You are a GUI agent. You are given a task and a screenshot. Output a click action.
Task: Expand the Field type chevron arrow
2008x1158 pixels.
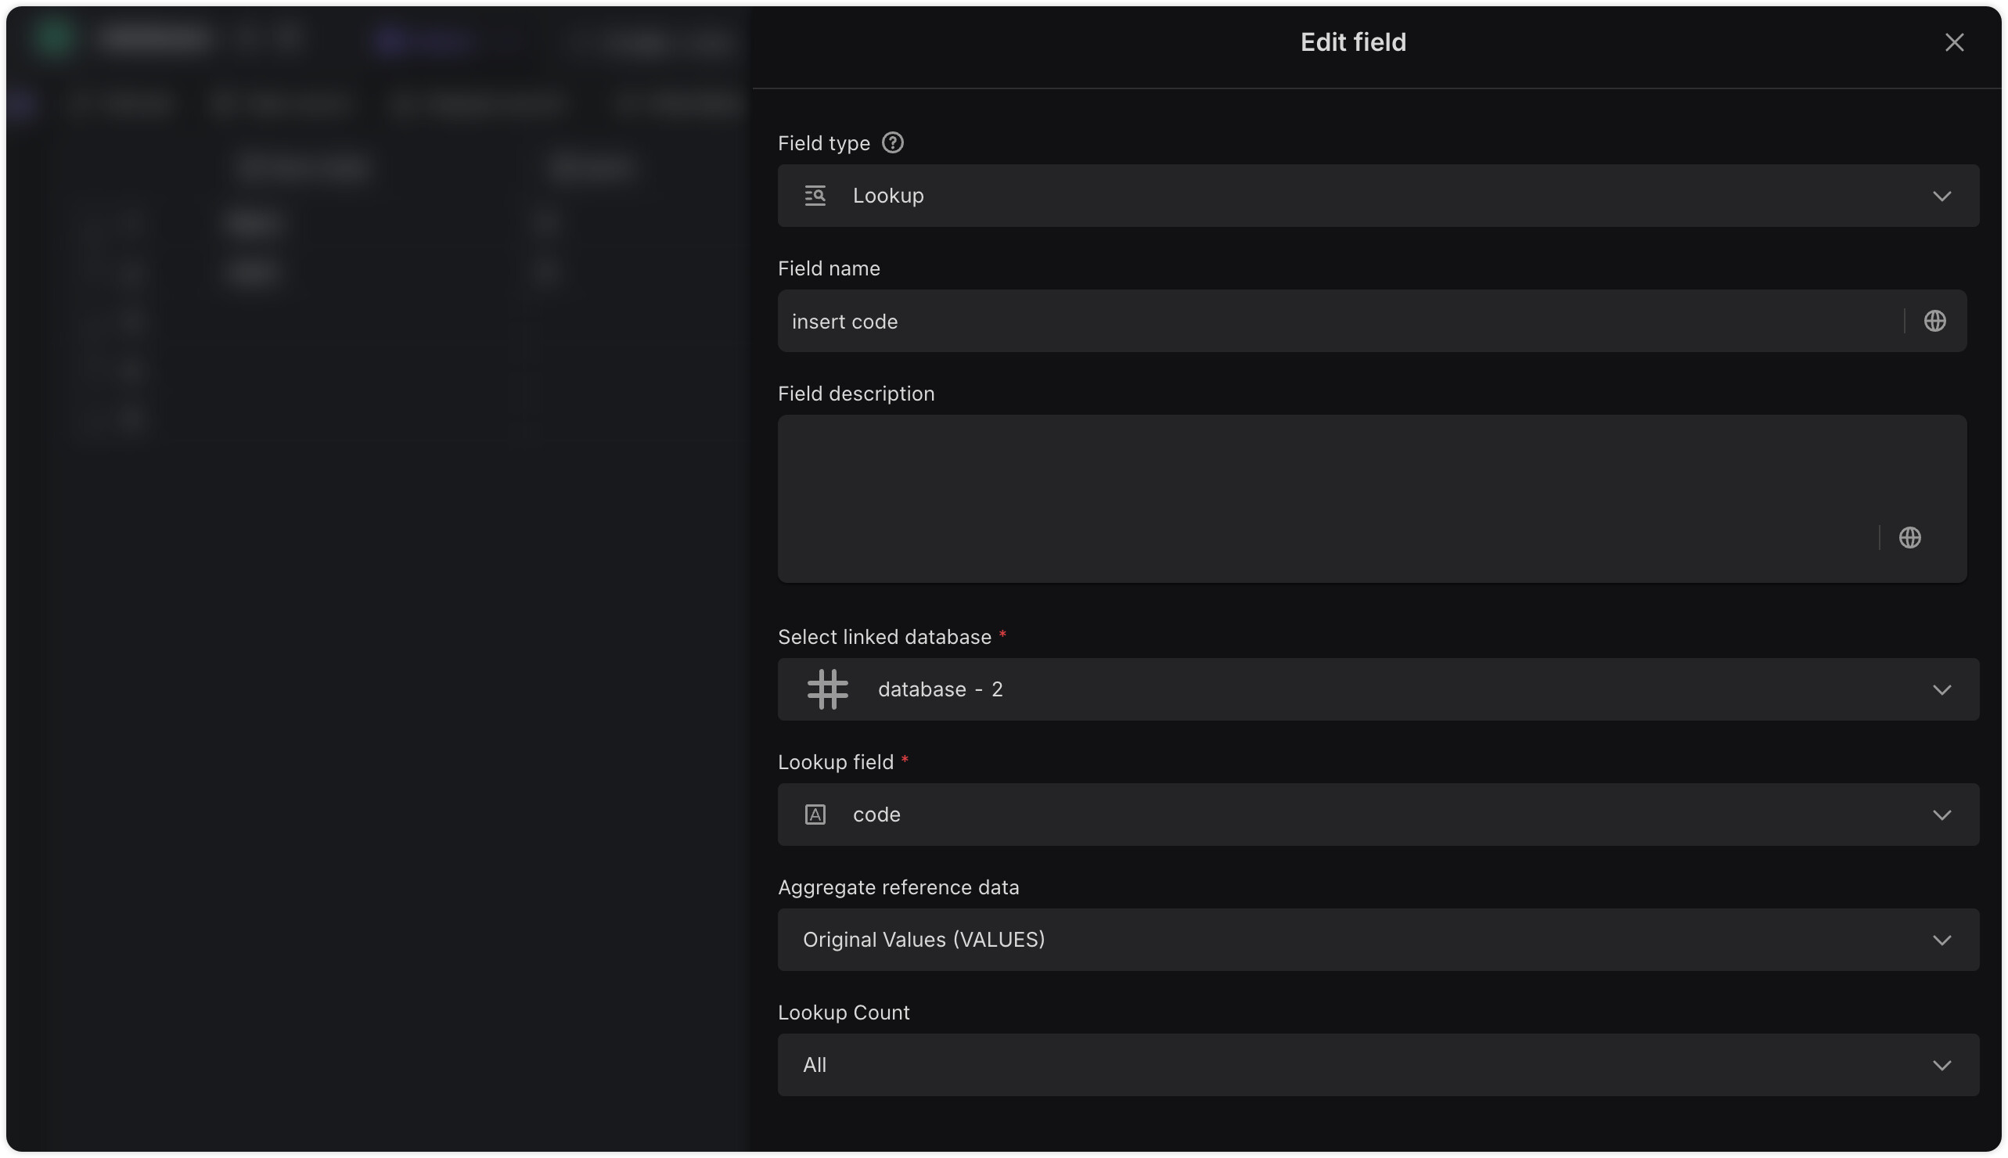pos(1941,196)
